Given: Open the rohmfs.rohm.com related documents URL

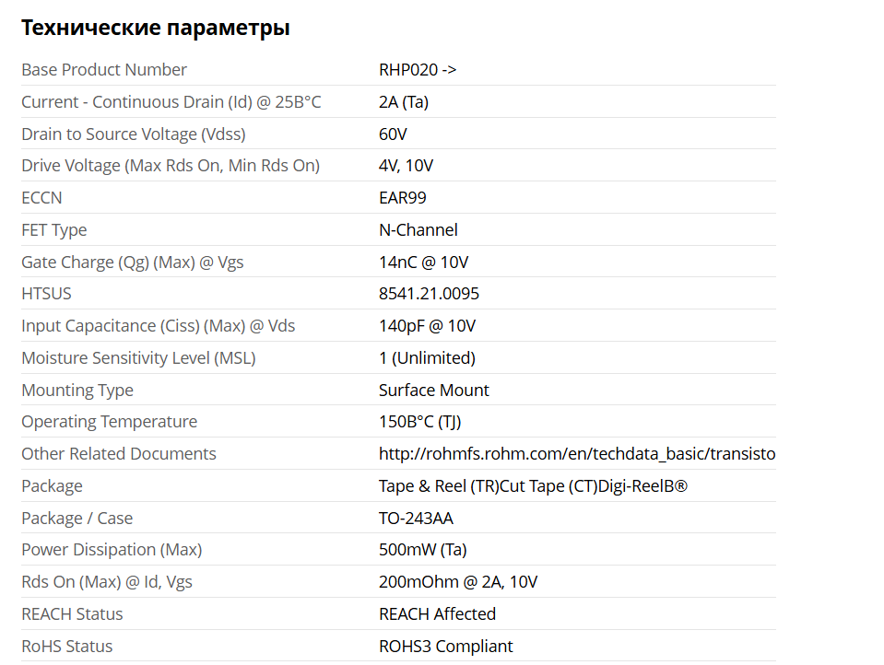Looking at the screenshot, I should click(x=576, y=454).
